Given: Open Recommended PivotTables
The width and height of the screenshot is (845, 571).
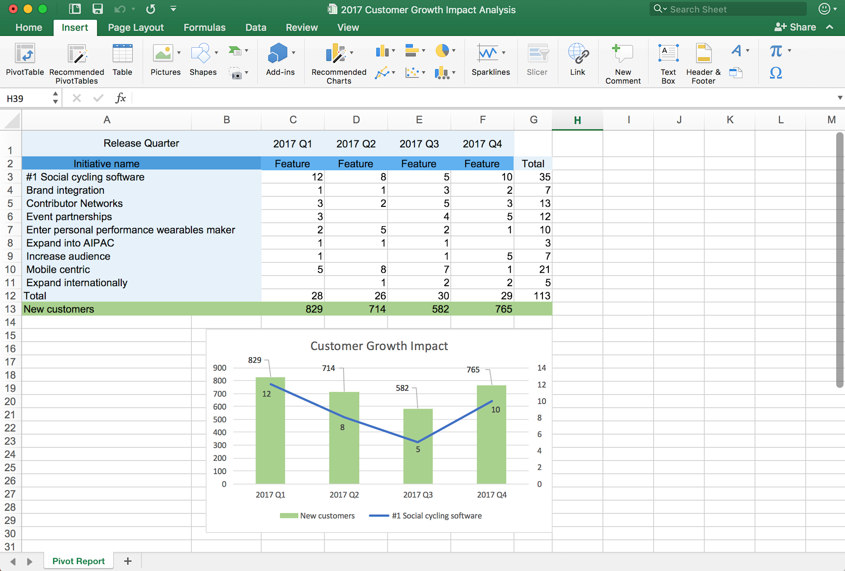Looking at the screenshot, I should pos(76,55).
